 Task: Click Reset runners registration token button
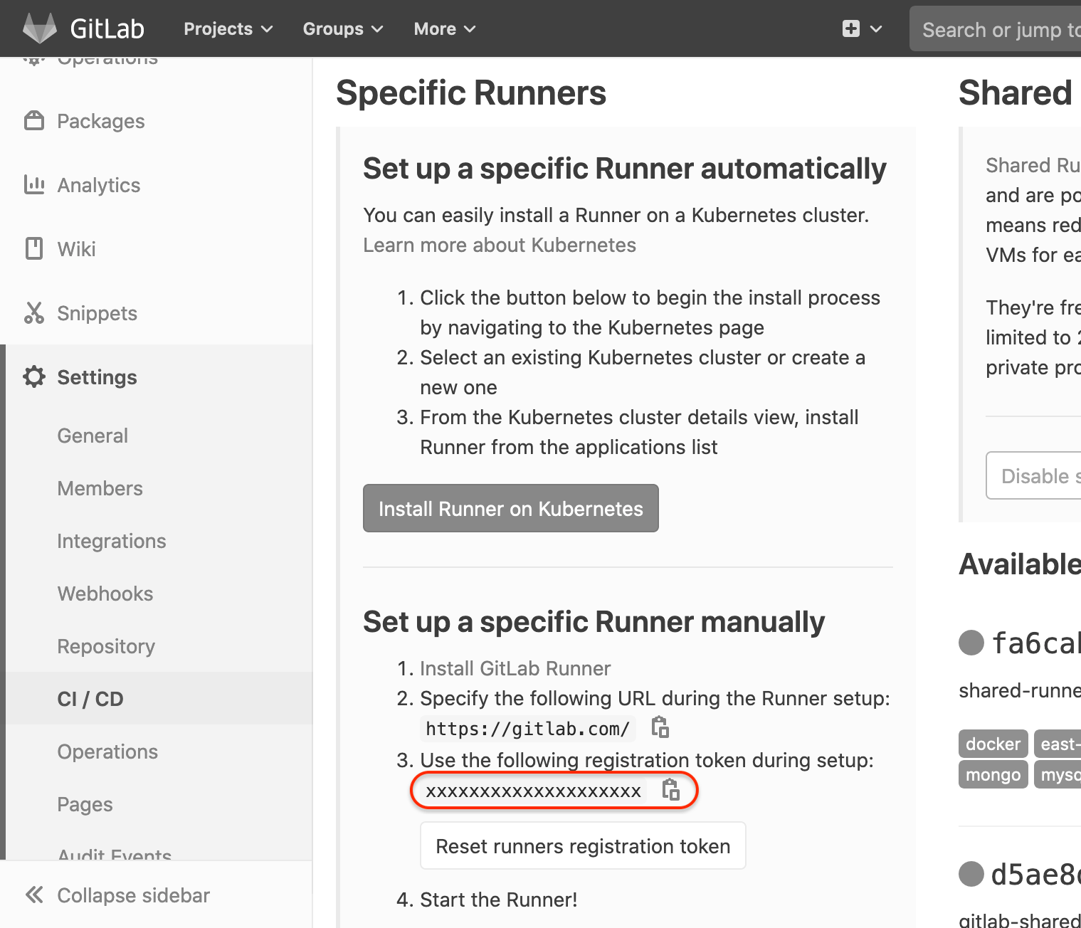583,845
